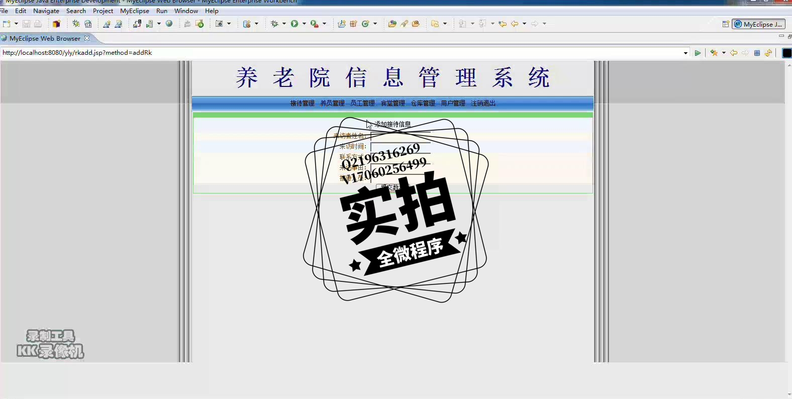Open the Search menu

pyautogui.click(x=76, y=11)
